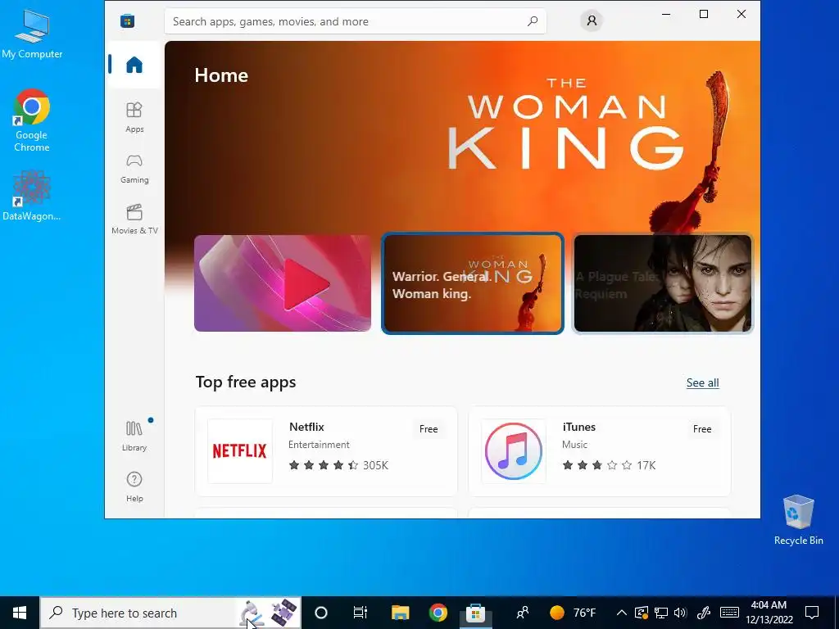Open the network status tray icon
839x629 pixels.
(x=661, y=613)
